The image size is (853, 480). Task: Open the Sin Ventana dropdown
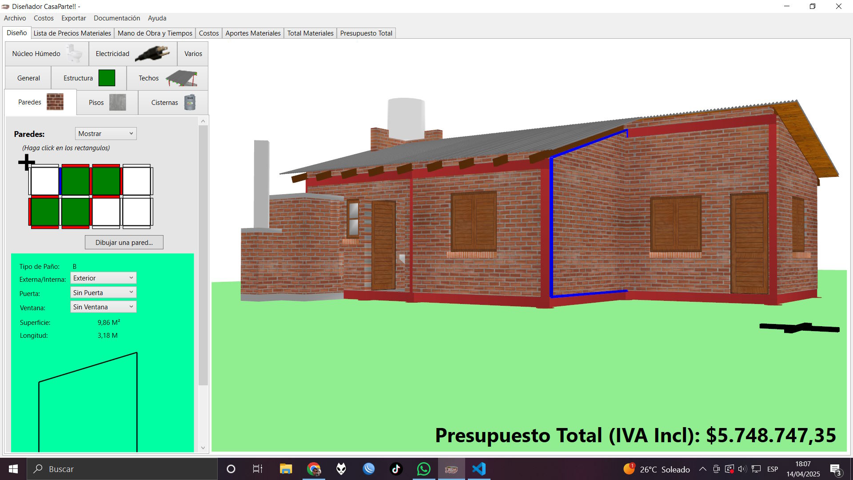103,307
